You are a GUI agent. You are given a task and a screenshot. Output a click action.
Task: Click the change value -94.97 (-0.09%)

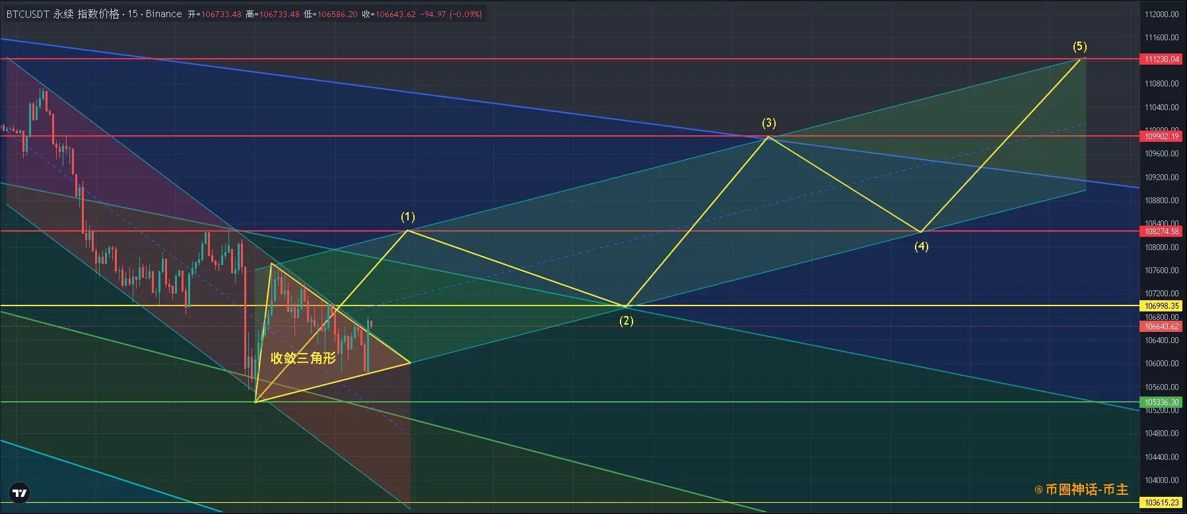coord(451,14)
